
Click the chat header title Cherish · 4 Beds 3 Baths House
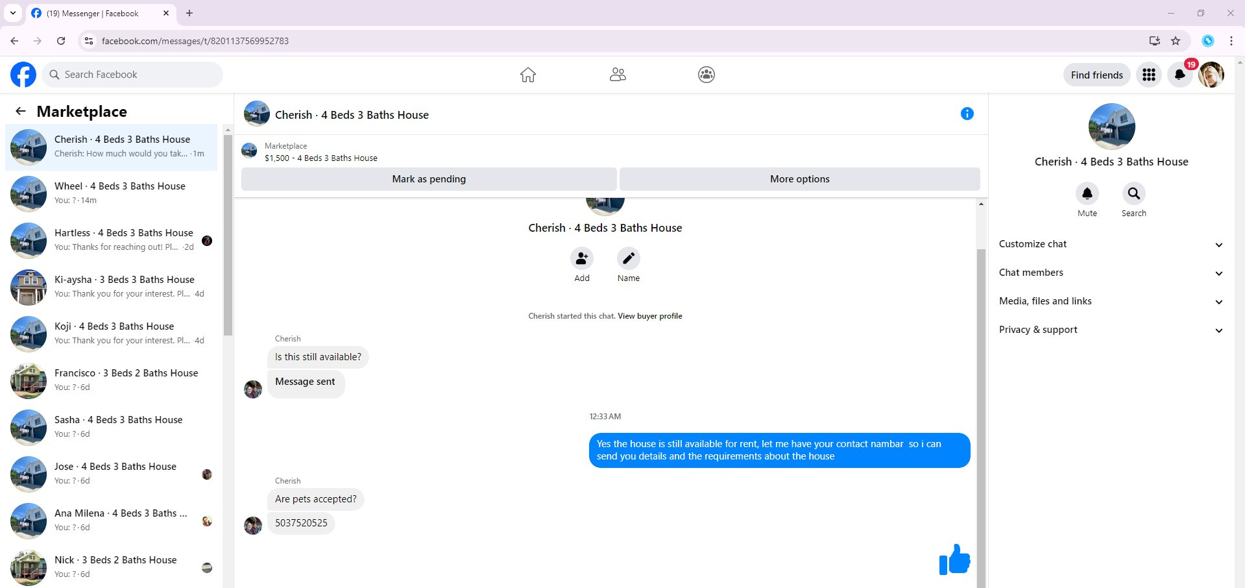(352, 115)
